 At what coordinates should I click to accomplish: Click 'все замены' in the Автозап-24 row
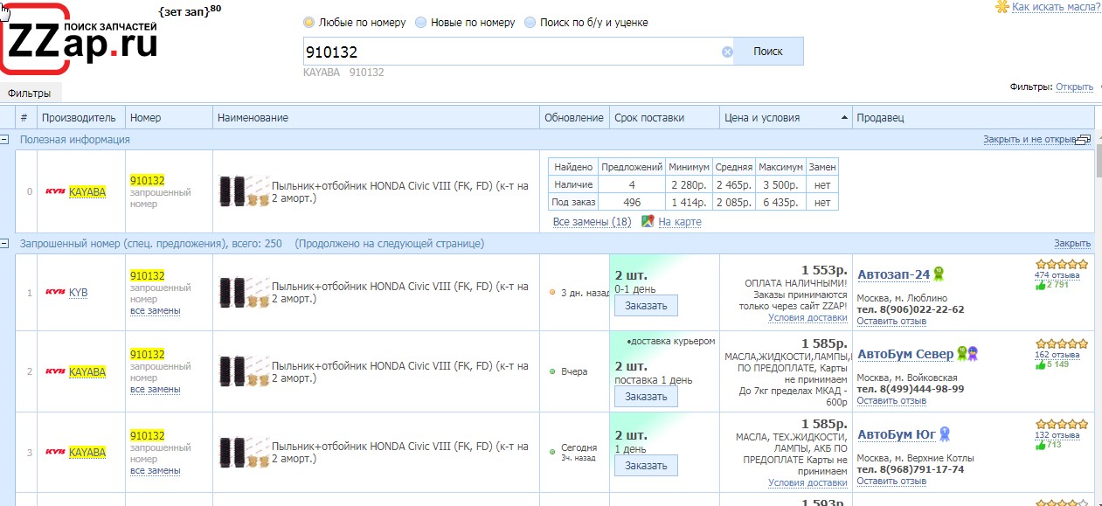[156, 310]
